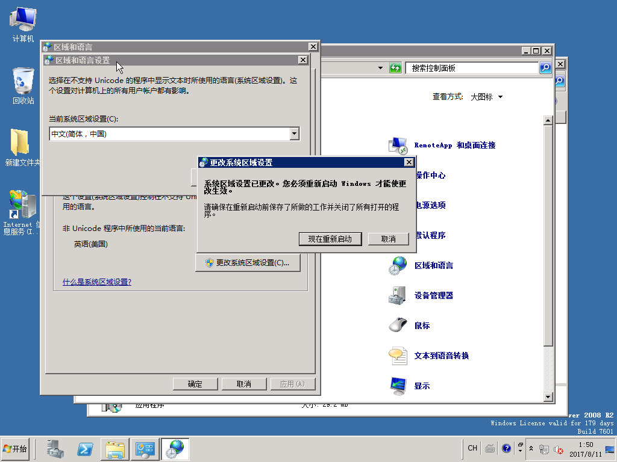Viewport: 617px width, 462px height.
Task: Show hidden tray icons
Action: point(531,448)
